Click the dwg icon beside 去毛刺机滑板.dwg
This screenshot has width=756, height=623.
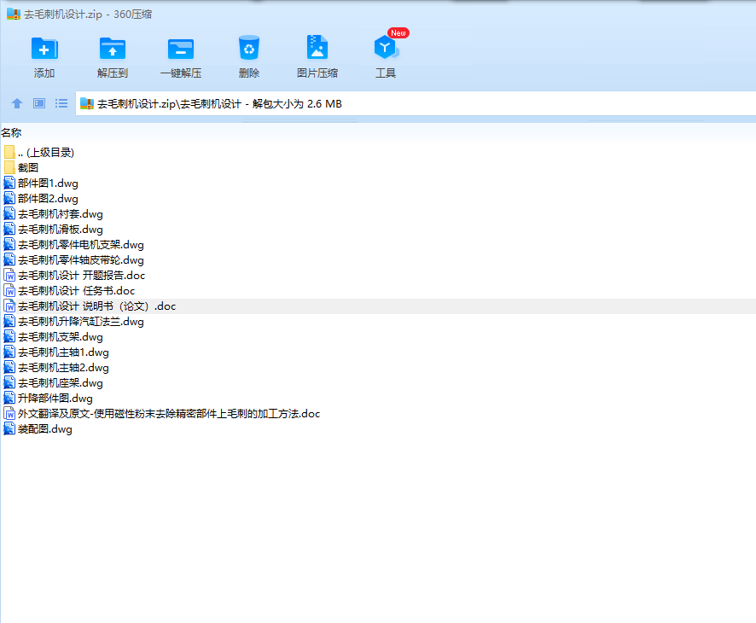click(9, 229)
